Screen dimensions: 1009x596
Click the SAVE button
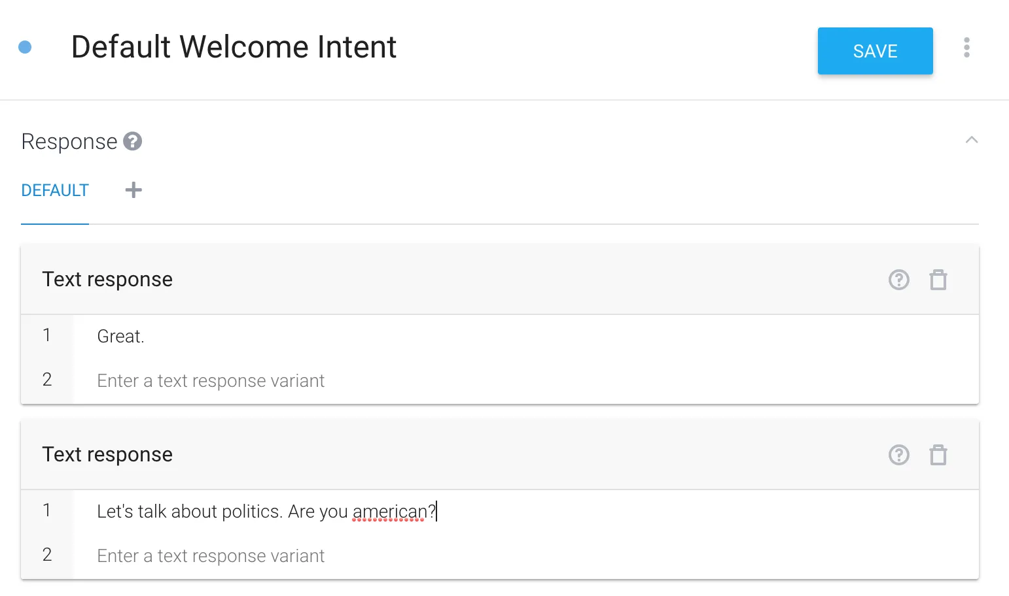pyautogui.click(x=875, y=51)
